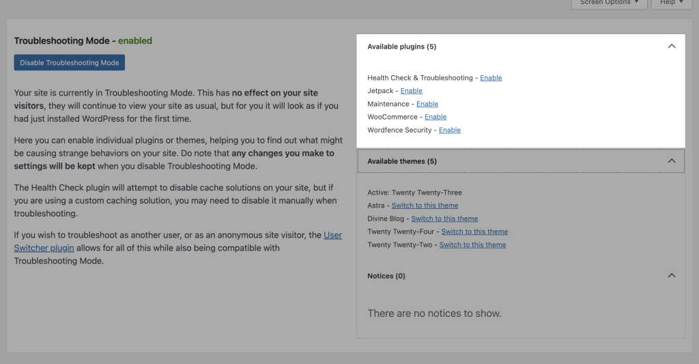Enable the Jetpack plugin
Screen dimensions: 699x364
tap(411, 91)
